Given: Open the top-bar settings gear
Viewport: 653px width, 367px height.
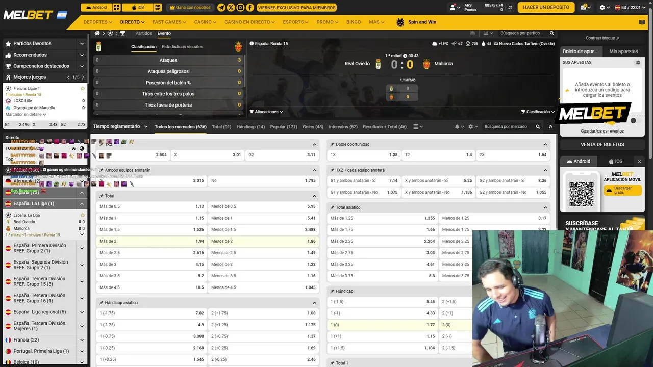Looking at the screenshot, I should 602,8.
